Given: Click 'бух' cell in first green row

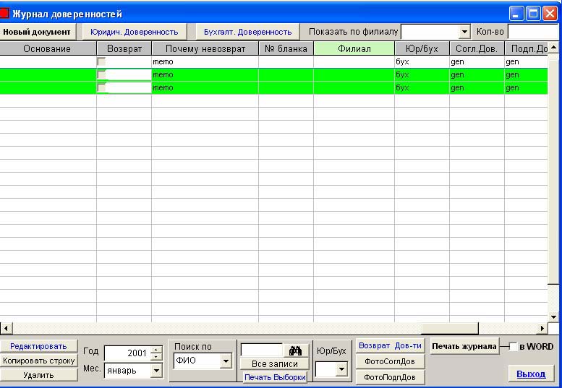Looking at the screenshot, I should [x=422, y=74].
